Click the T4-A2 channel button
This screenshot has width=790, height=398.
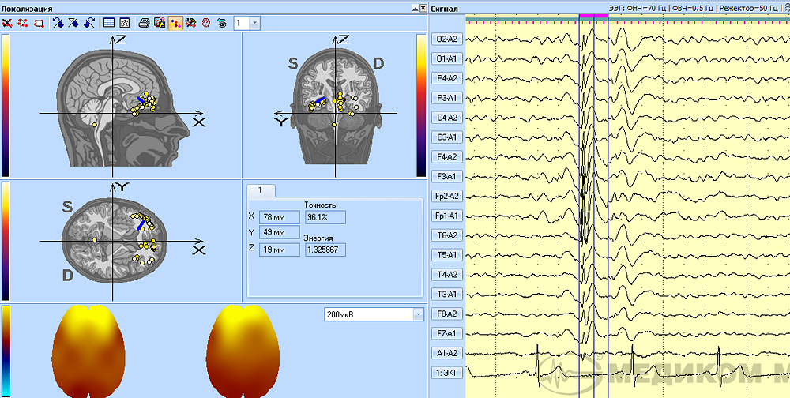(x=447, y=275)
